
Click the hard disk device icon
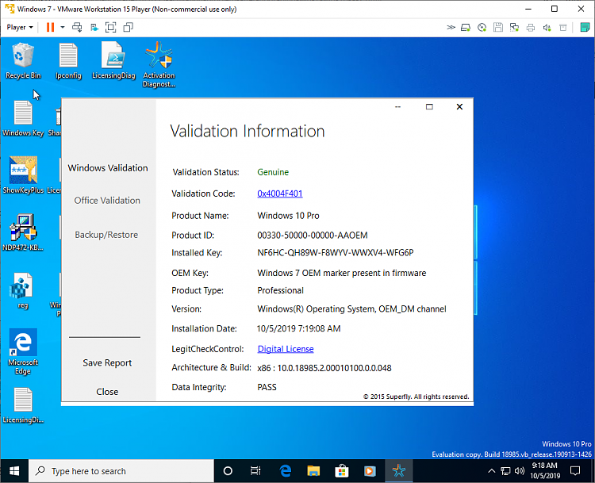point(466,27)
